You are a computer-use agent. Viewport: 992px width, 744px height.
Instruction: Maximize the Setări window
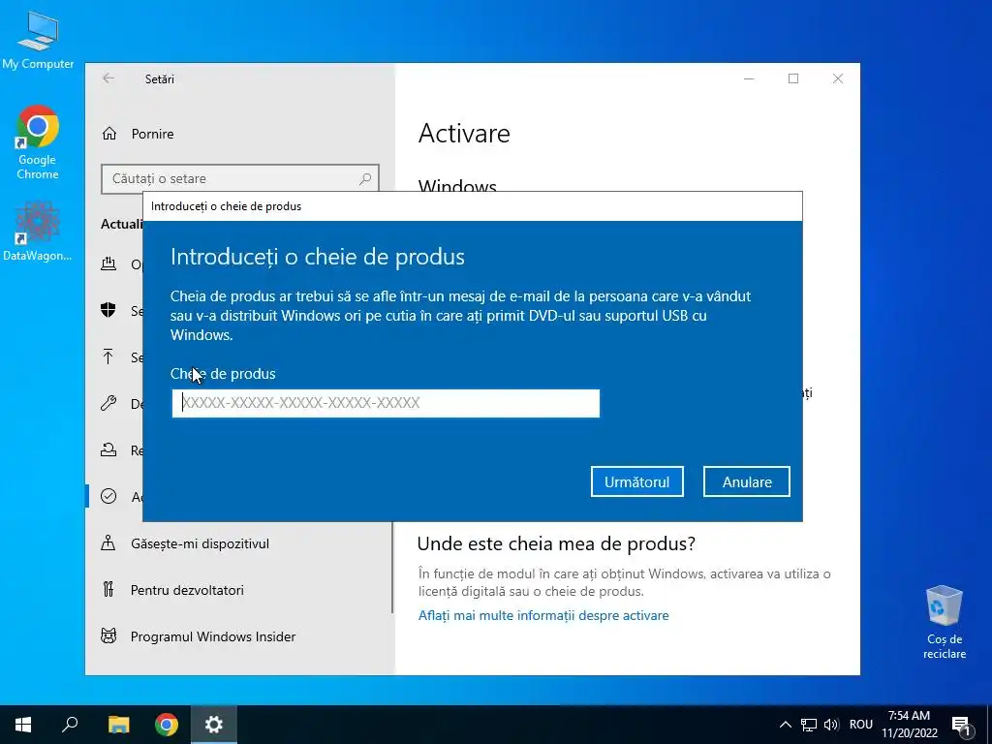click(x=793, y=78)
